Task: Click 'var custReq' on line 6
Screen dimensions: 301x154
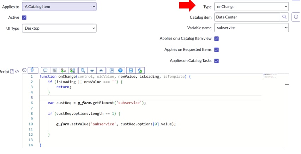Action: tap(60, 103)
